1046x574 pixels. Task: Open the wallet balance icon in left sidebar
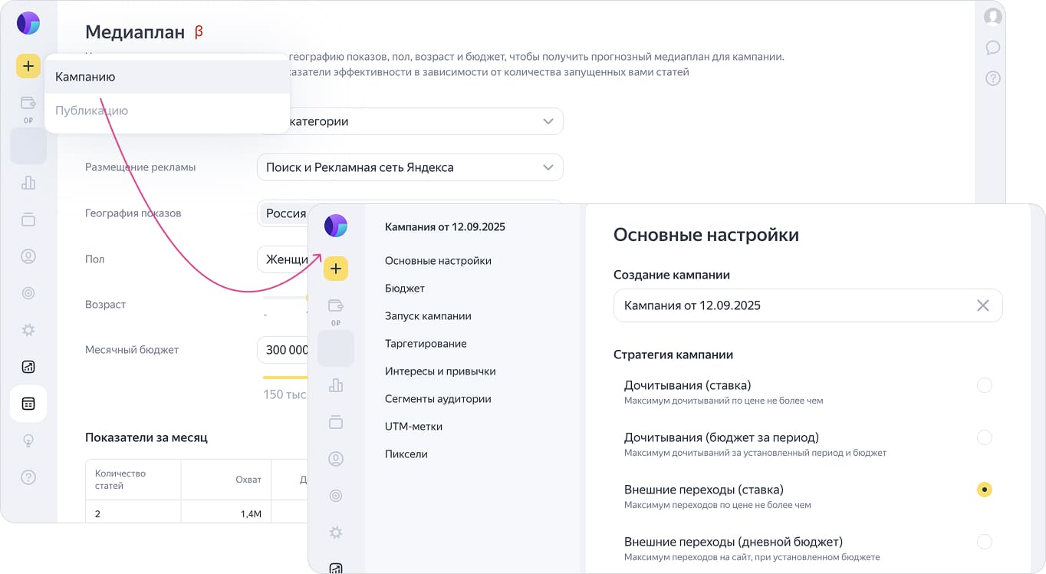[x=28, y=103]
